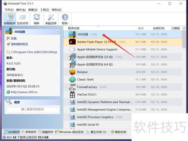
Task: Click the broom icon for force removal
Action: pos(8,44)
